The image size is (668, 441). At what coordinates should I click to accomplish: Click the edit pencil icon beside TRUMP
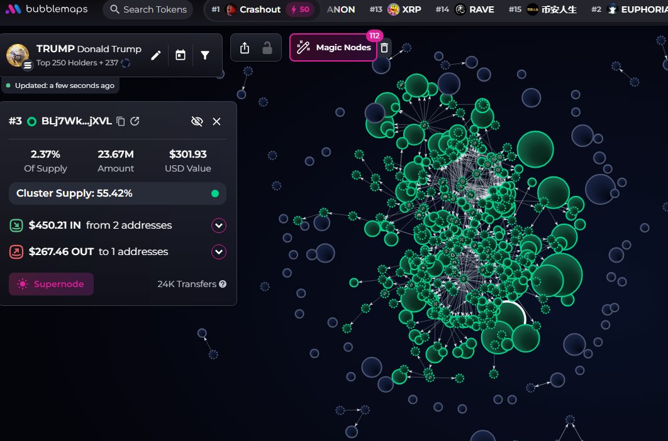(x=156, y=55)
